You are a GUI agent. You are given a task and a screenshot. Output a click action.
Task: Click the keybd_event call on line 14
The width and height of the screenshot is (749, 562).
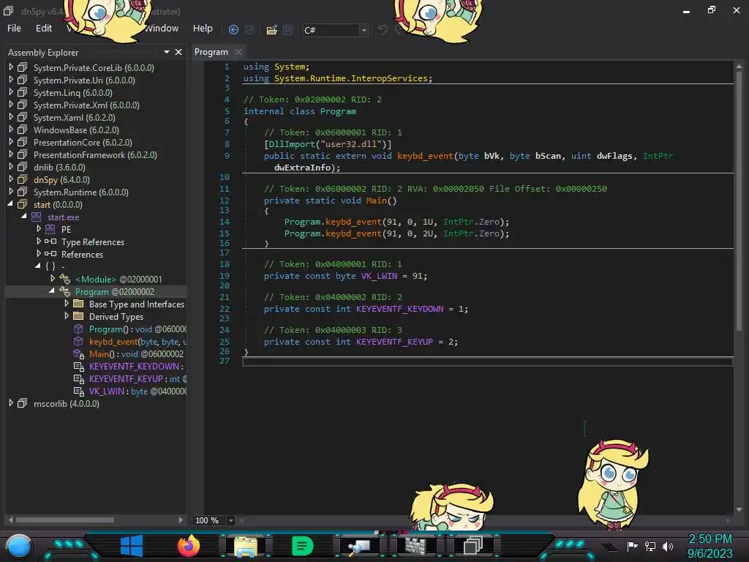tap(353, 222)
